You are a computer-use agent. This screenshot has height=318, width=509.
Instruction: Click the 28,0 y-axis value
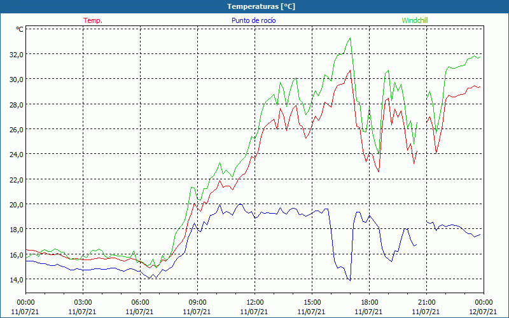click(17, 104)
